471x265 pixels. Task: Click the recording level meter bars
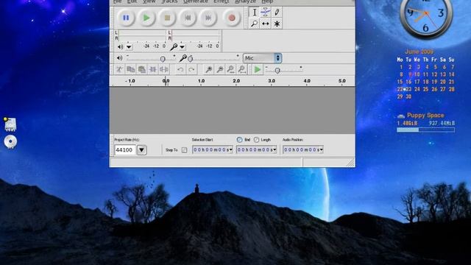click(x=196, y=35)
